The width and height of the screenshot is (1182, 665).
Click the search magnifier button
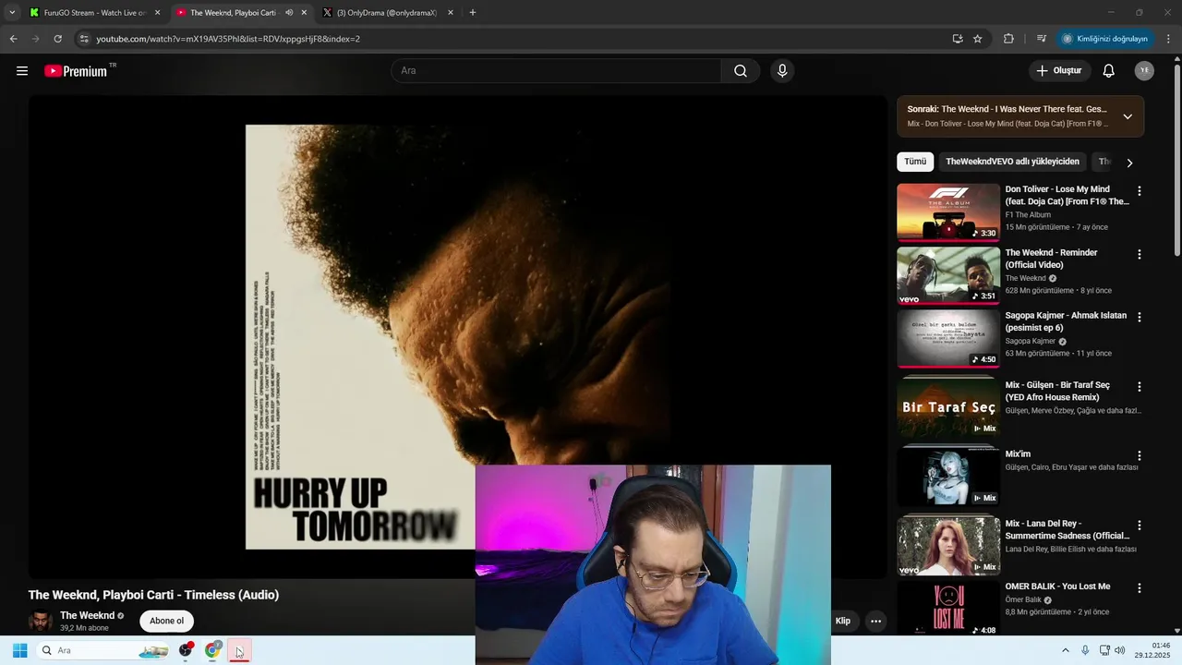tap(741, 71)
